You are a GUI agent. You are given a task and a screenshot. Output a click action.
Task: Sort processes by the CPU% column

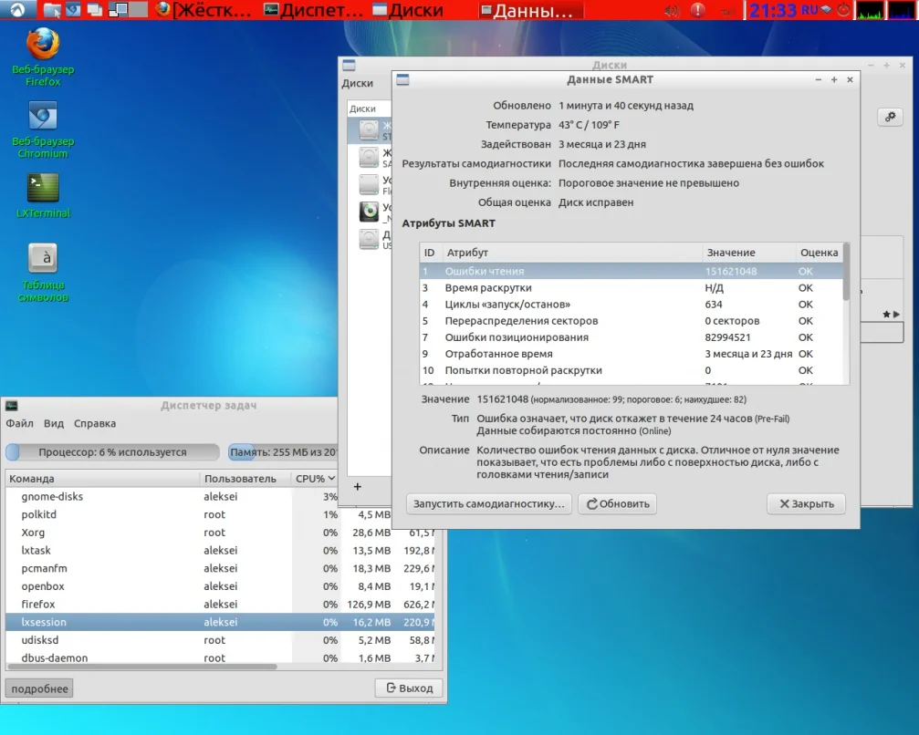315,479
